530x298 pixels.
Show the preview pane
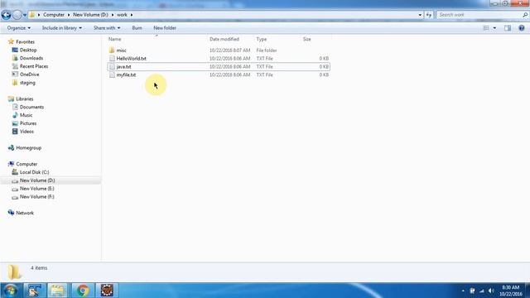coord(508,28)
